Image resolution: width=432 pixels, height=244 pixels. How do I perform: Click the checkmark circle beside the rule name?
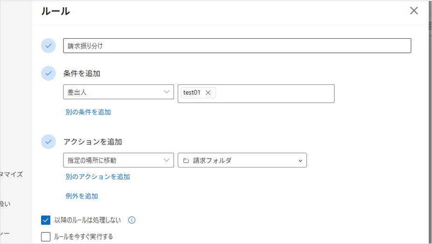[x=49, y=46]
